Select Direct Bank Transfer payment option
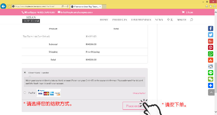217x115 pixels. coord(25,73)
